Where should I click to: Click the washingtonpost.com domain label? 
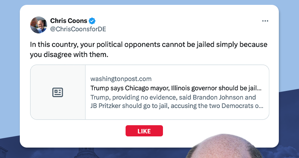click(x=121, y=79)
